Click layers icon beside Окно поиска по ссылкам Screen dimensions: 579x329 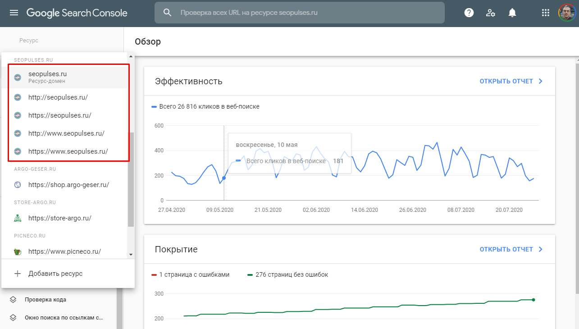[13, 318]
